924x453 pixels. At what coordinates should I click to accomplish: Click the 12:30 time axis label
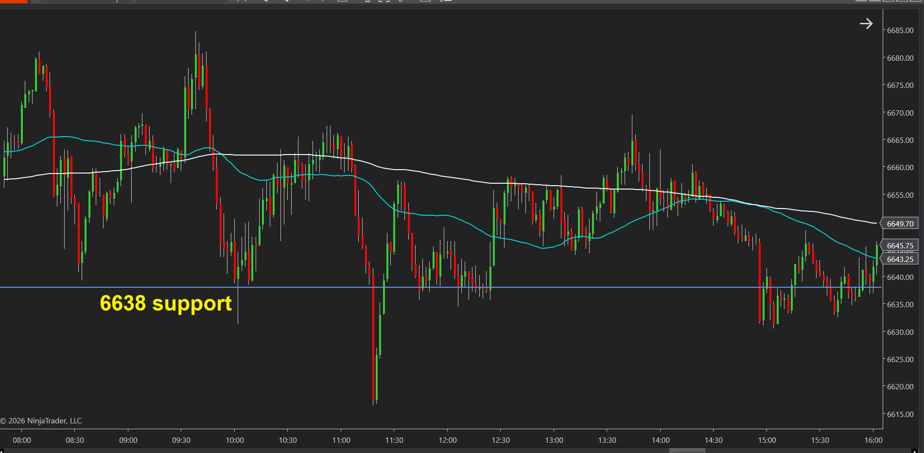pyautogui.click(x=501, y=440)
